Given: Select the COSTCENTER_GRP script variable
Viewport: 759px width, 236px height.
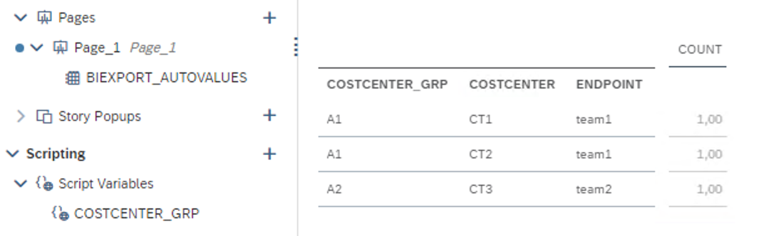Looking at the screenshot, I should pos(137,214).
